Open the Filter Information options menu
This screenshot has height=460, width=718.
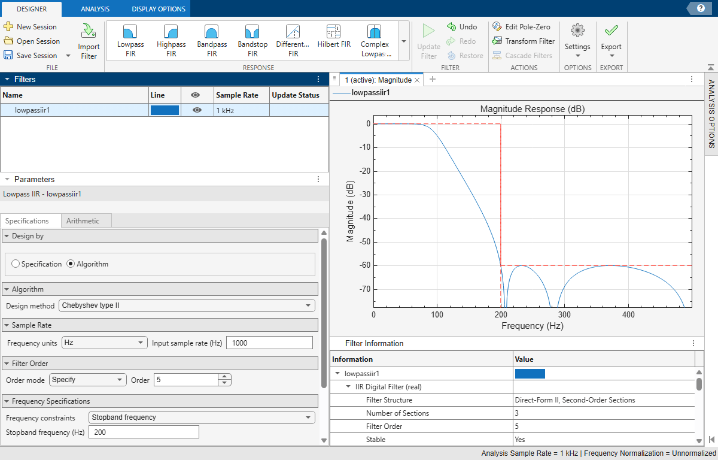click(693, 343)
